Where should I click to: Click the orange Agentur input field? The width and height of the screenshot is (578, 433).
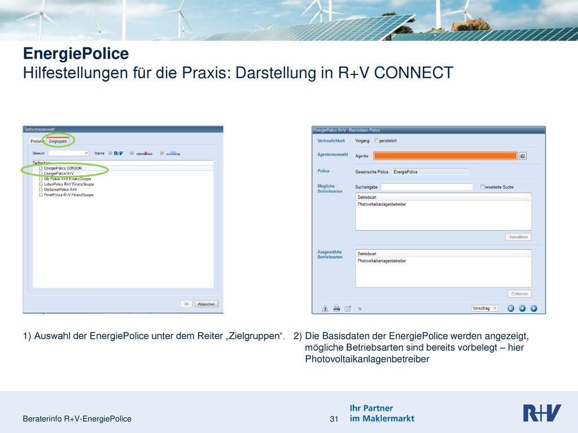coord(445,156)
